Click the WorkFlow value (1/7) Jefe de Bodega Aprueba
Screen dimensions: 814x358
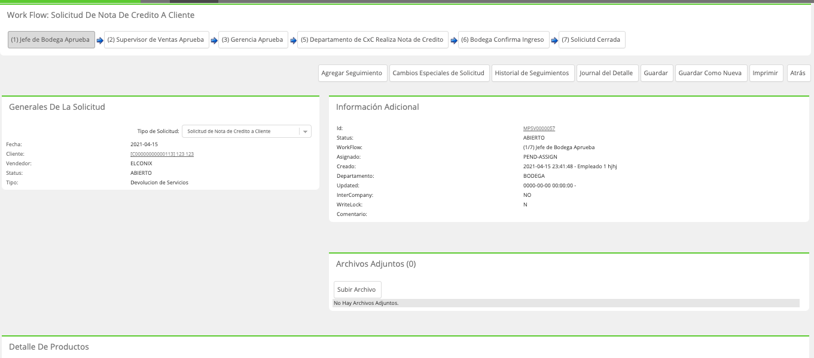559,147
